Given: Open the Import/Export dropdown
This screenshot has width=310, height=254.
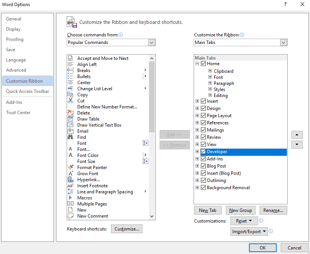Looking at the screenshot, I should point(249,232).
